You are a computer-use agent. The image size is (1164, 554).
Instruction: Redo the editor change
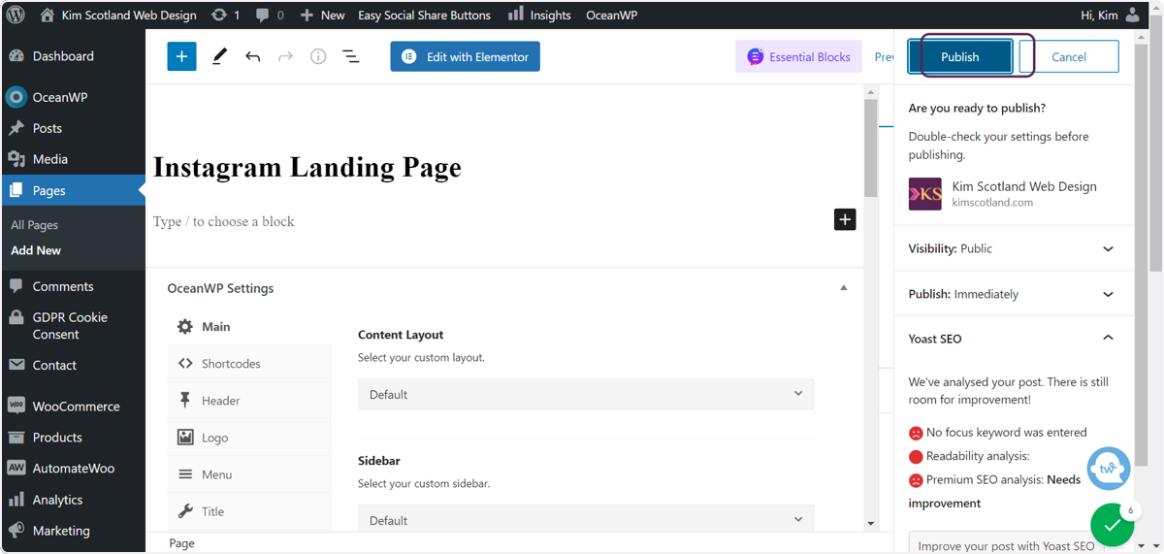click(x=285, y=56)
